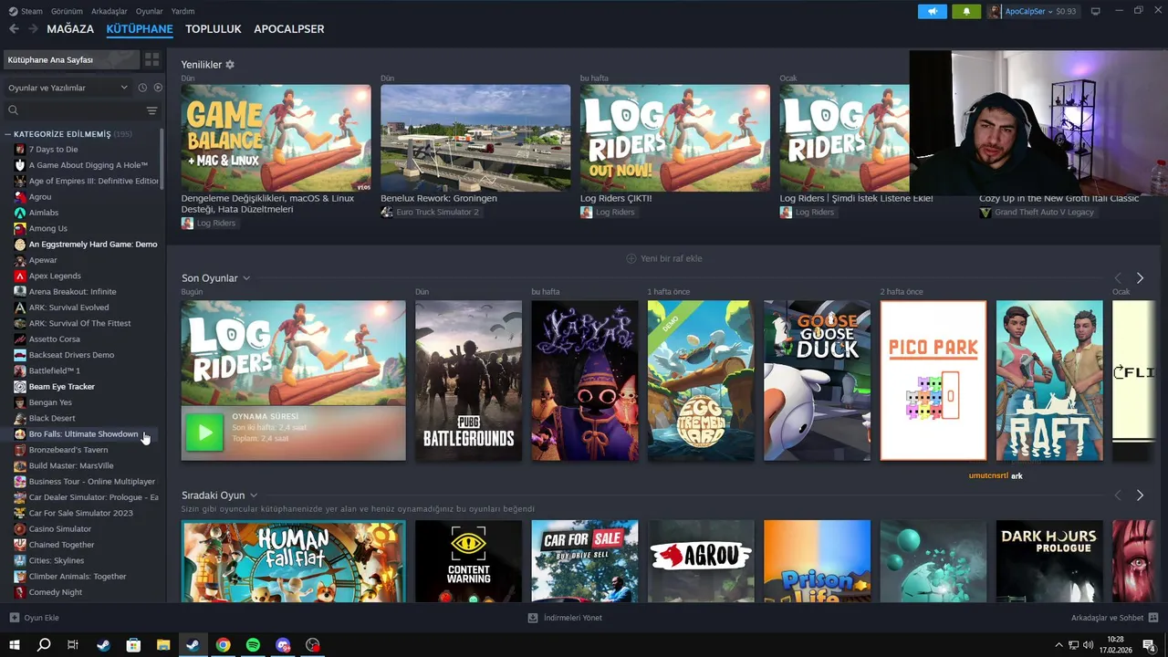Open advanced filter options icon
This screenshot has height=657, width=1168.
pos(152,110)
